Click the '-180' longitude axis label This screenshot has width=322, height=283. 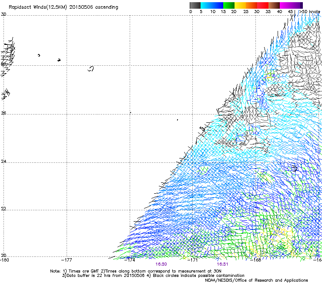tap(4, 260)
